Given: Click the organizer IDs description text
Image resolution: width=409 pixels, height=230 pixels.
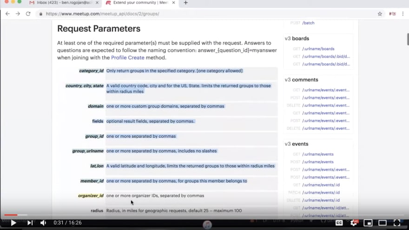Looking at the screenshot, I should pos(155,196).
